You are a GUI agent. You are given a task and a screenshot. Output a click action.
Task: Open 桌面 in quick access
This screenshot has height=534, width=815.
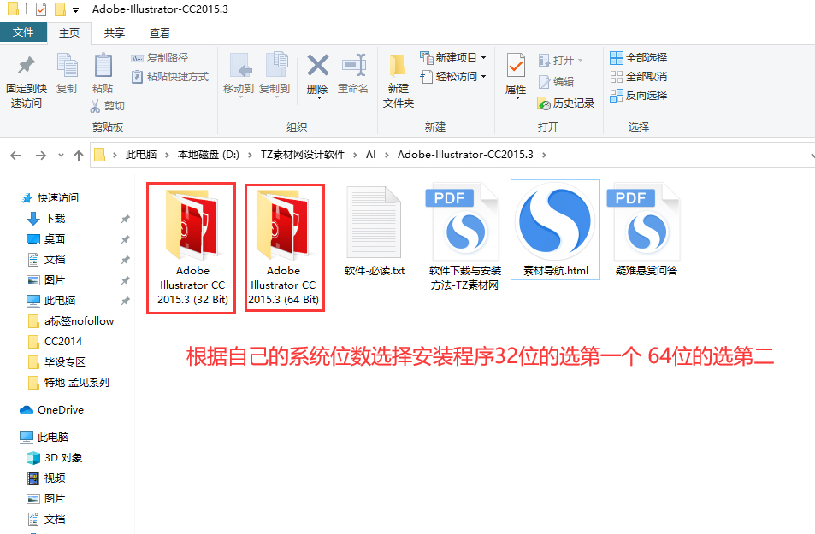tap(45, 239)
